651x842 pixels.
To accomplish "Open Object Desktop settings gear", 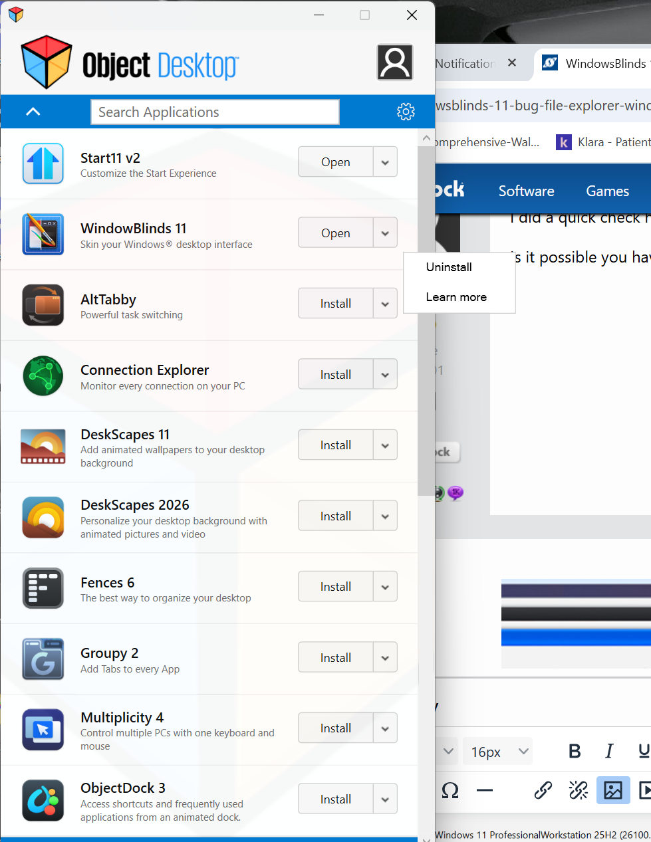I will point(406,112).
